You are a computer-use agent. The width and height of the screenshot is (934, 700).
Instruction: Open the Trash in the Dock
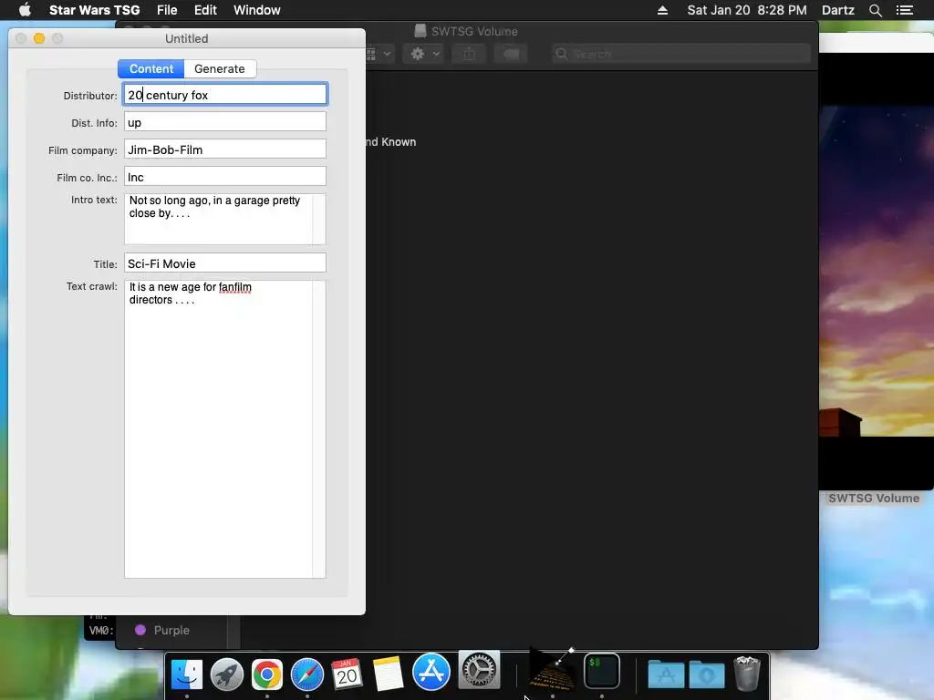click(x=746, y=674)
